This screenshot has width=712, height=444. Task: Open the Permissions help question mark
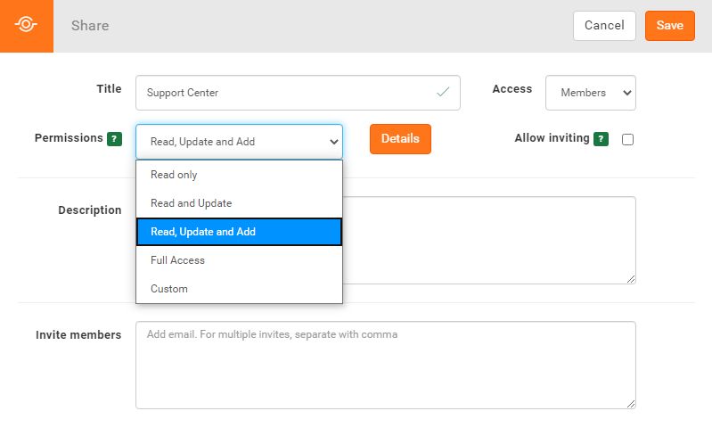114,139
